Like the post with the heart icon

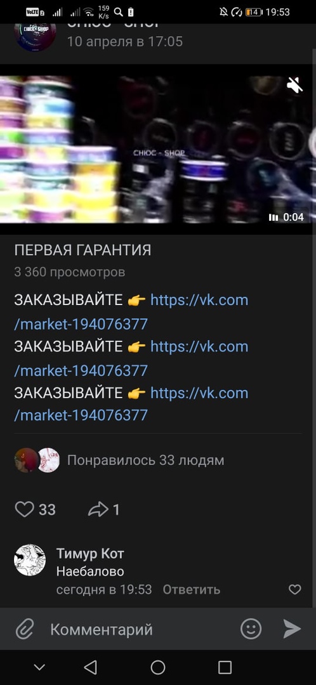tap(25, 509)
